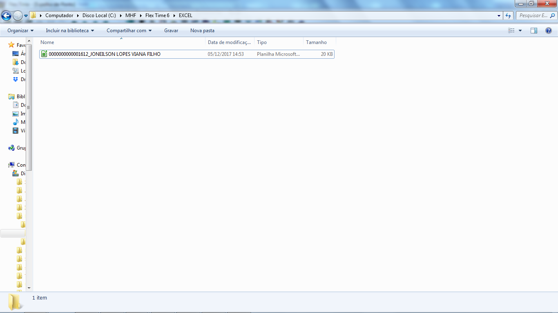The width and height of the screenshot is (558, 313).
Task: Expand the arrow after Flex Time 6
Action: coord(174,15)
